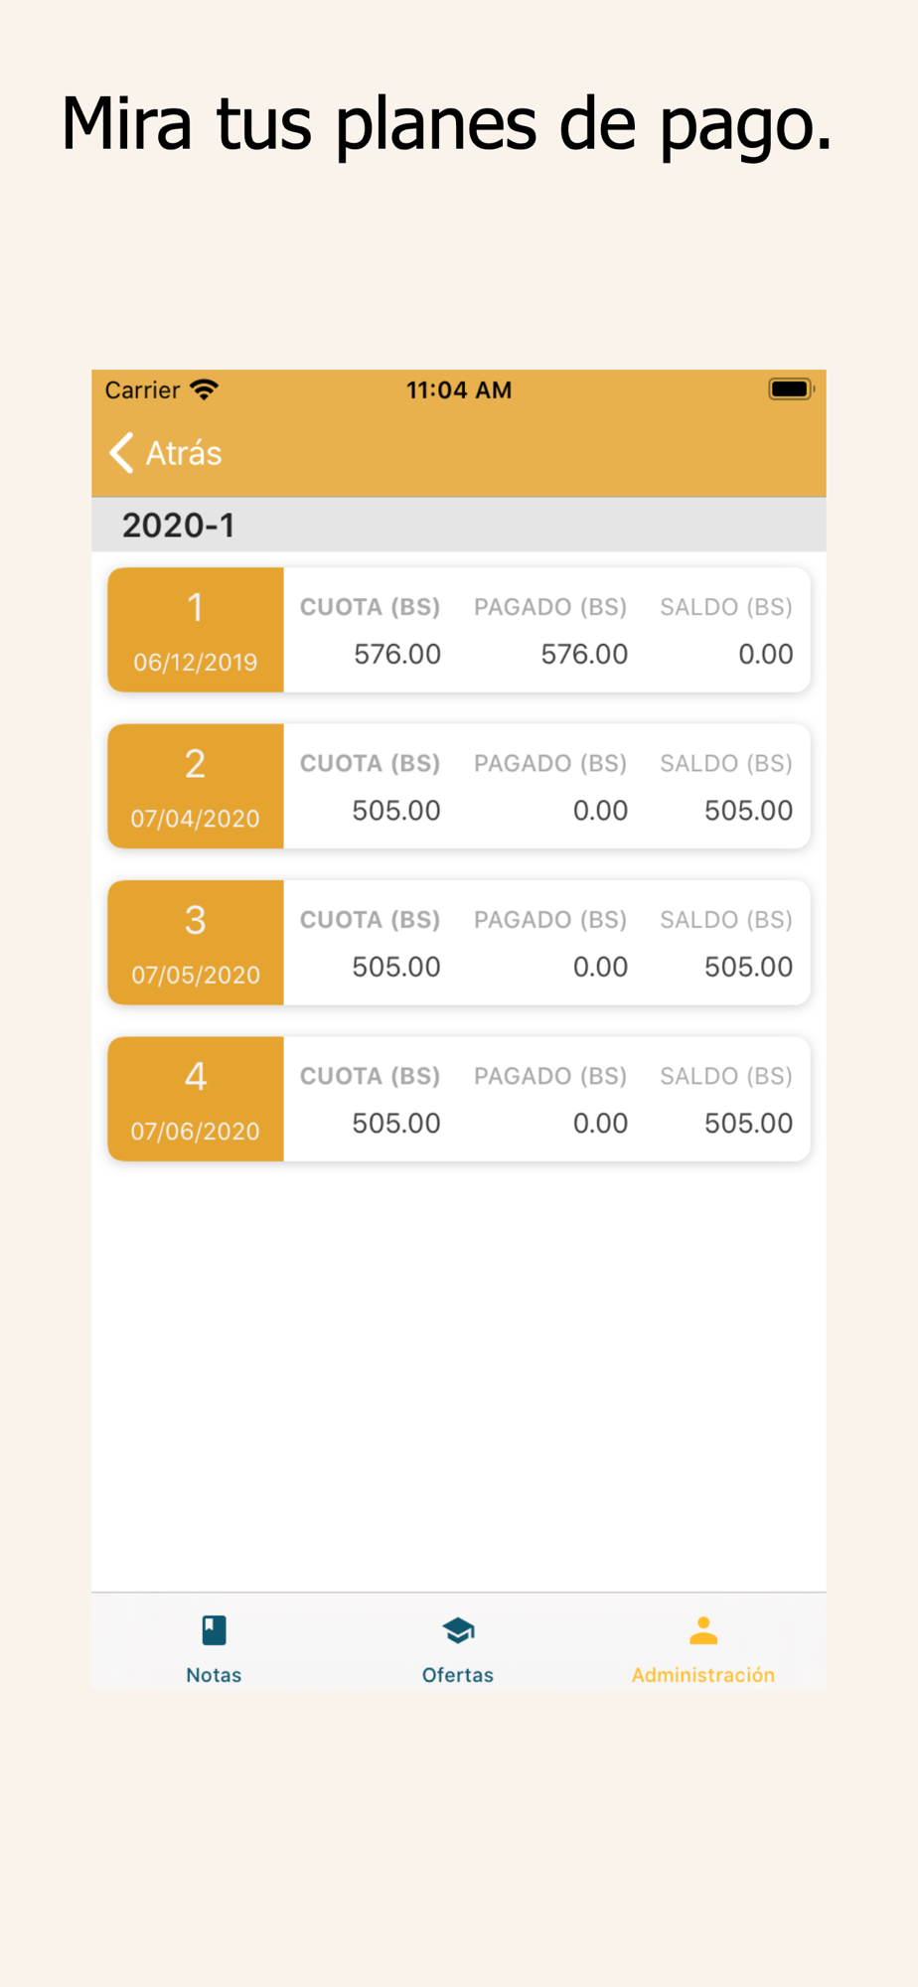918x1987 pixels.
Task: Open installment 2 dated 07/04/2020
Action: [x=459, y=786]
